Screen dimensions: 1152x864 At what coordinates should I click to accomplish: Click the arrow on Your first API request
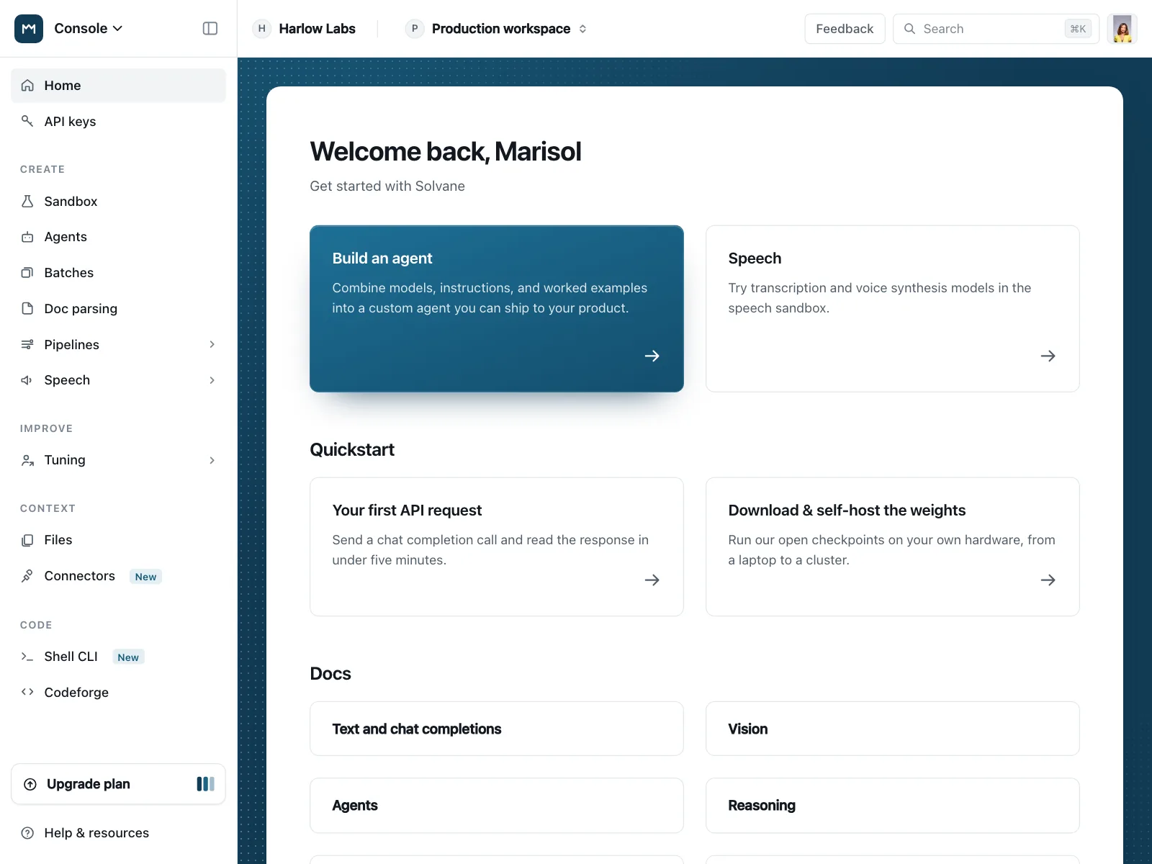[x=652, y=580]
